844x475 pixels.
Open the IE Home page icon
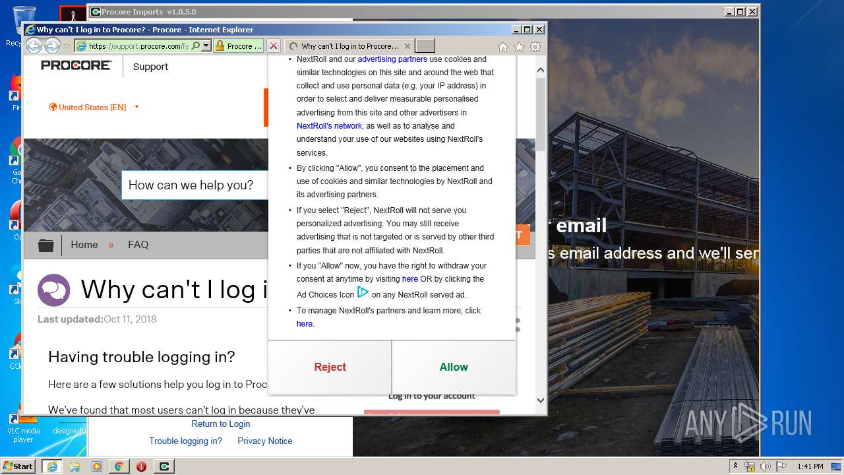tap(503, 47)
